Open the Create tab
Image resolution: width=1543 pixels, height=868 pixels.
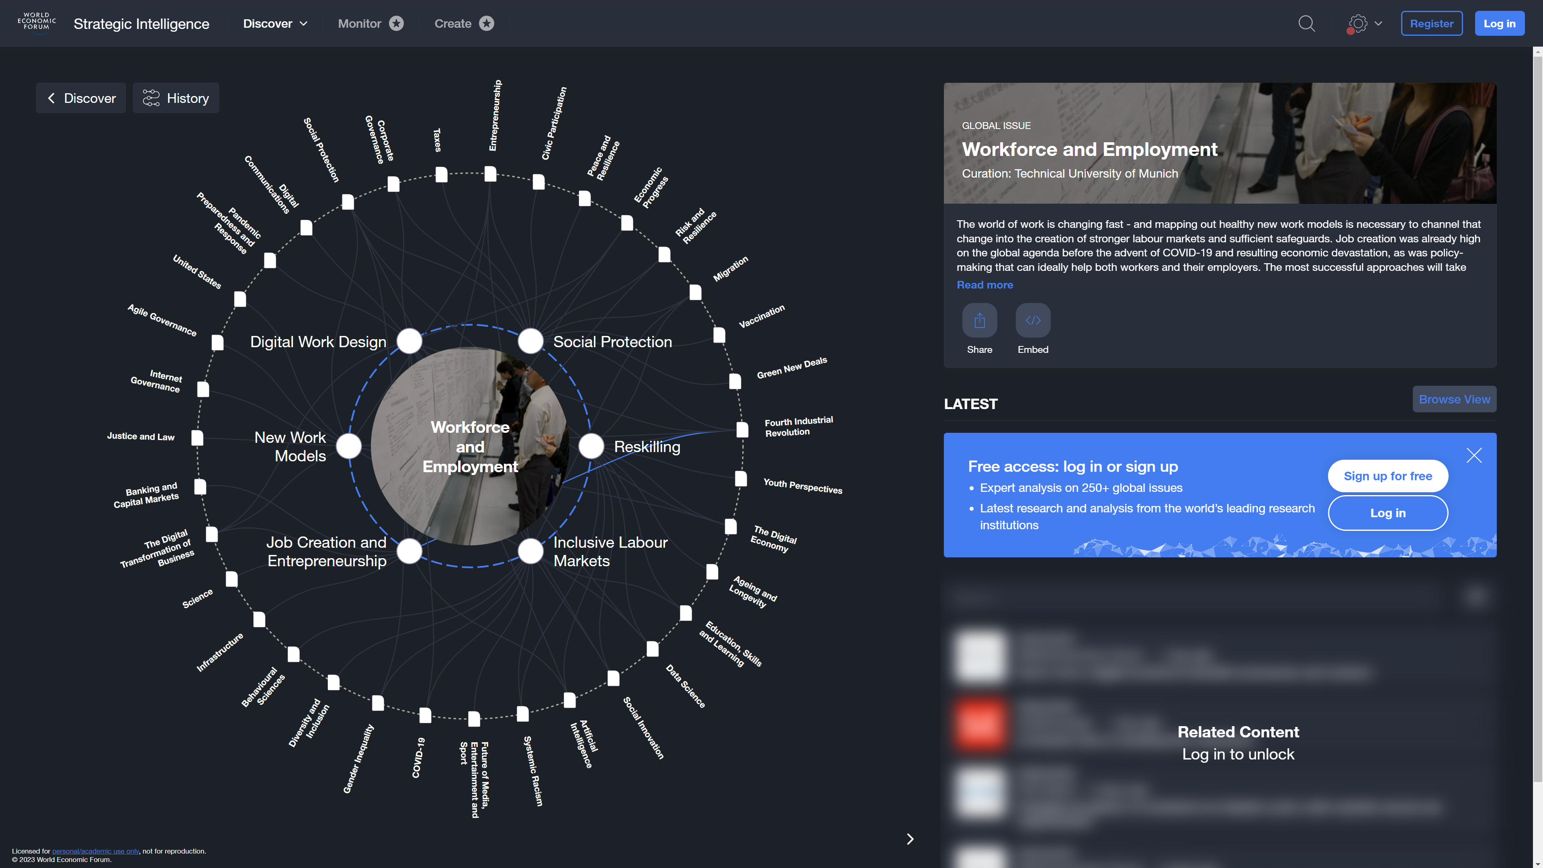(x=464, y=23)
